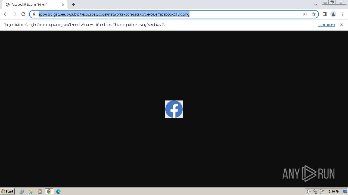
Task: Reload the current page
Action: 23,14
